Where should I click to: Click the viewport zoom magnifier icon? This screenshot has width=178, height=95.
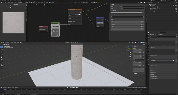click(130, 53)
